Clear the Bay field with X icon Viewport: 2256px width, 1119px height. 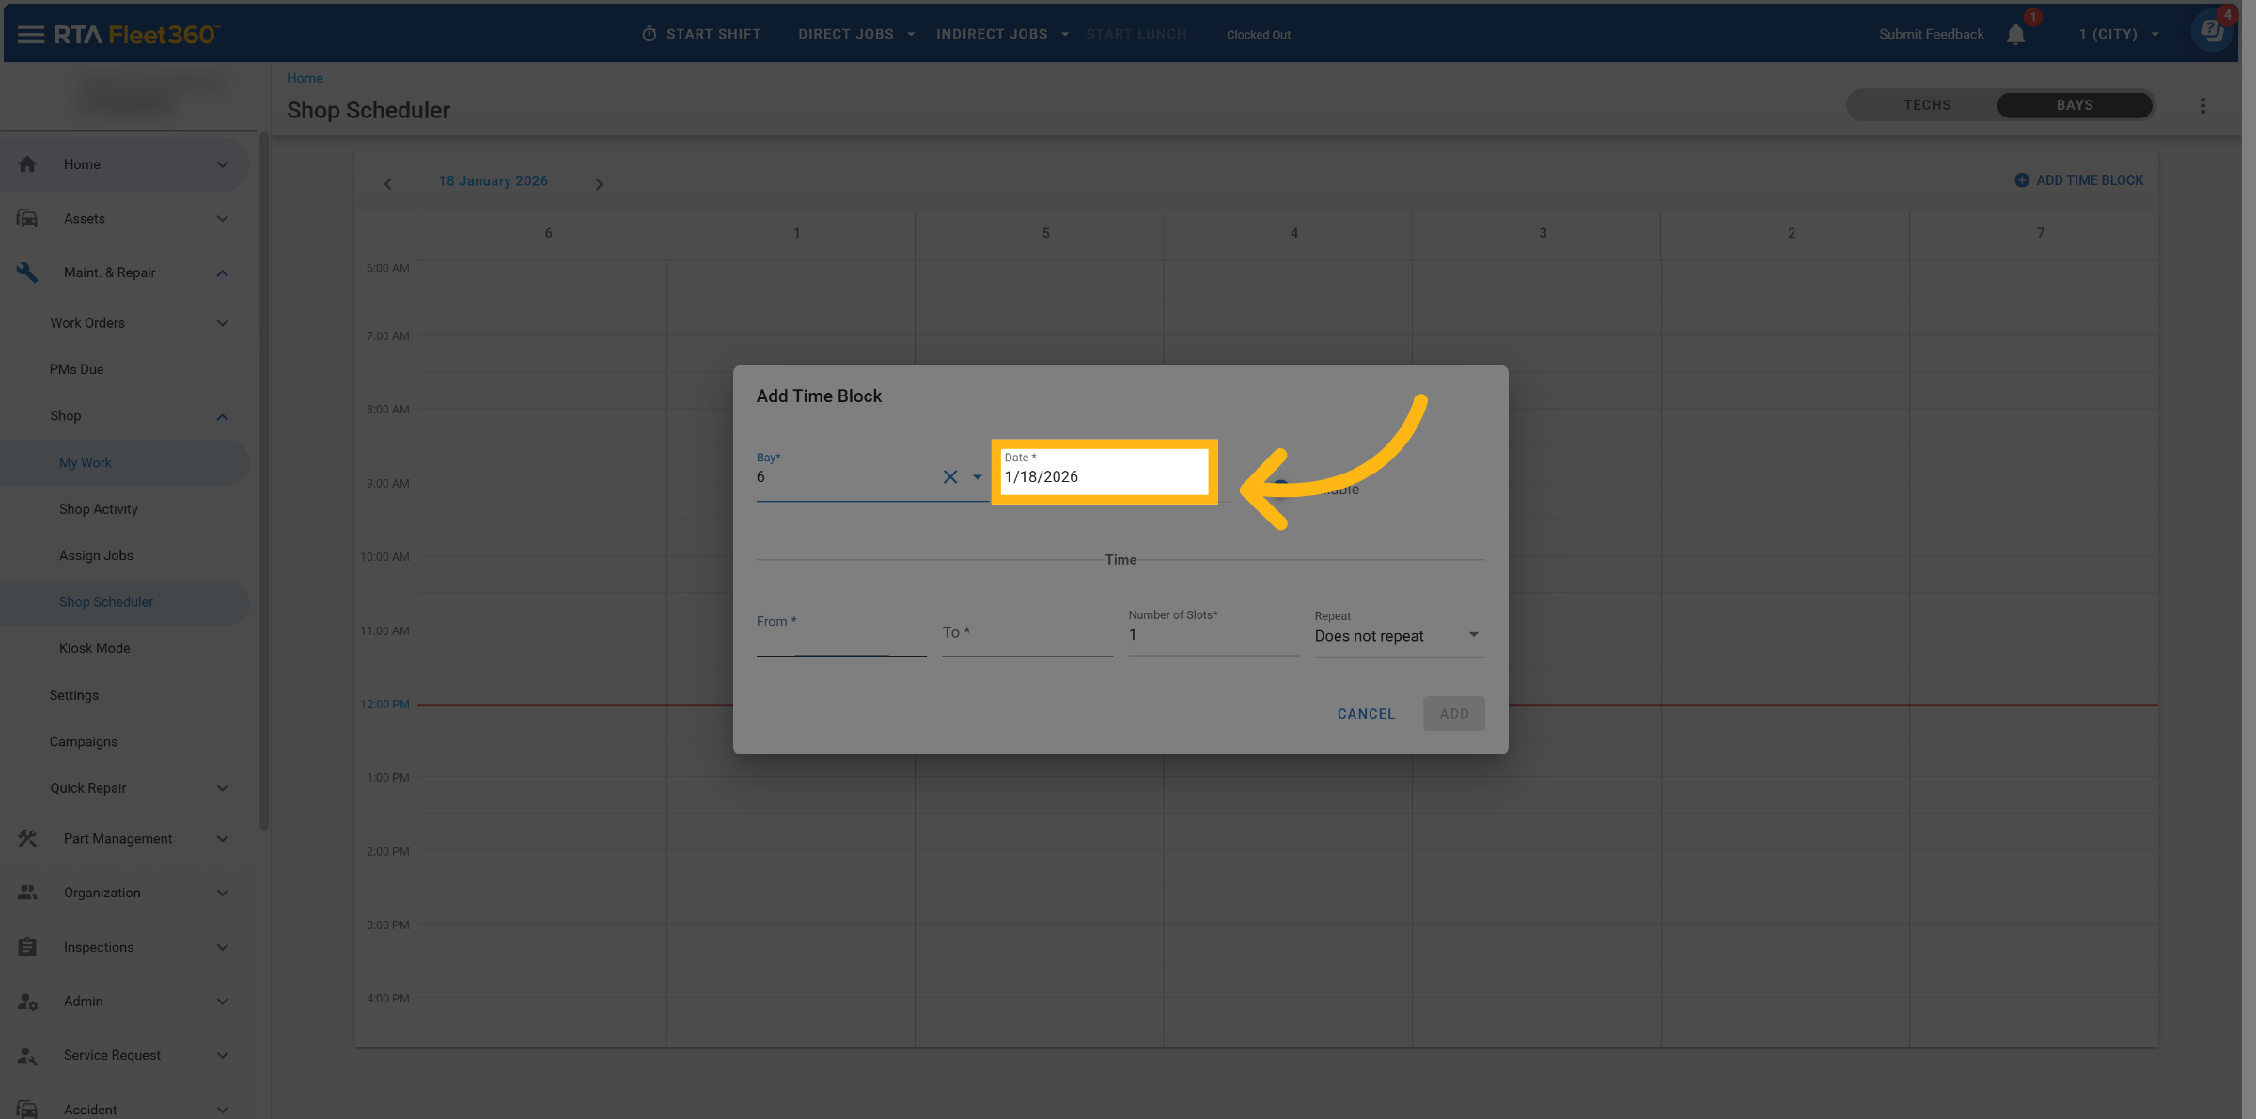point(950,477)
